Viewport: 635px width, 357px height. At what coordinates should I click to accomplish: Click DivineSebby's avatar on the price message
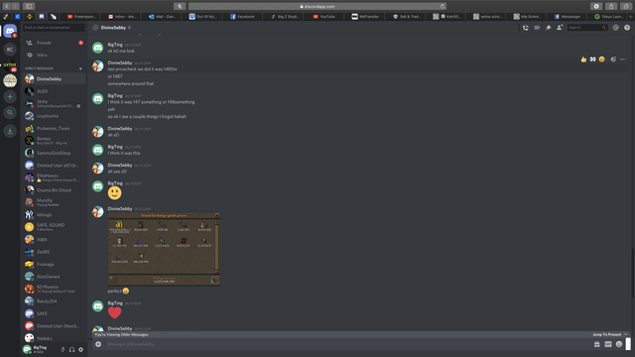click(98, 211)
